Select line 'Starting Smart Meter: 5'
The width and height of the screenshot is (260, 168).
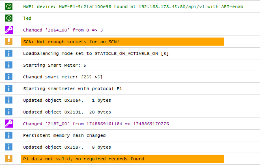54,65
